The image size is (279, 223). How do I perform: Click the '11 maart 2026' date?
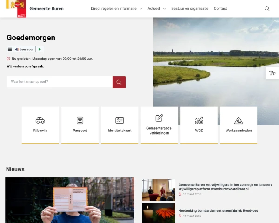click(x=192, y=216)
